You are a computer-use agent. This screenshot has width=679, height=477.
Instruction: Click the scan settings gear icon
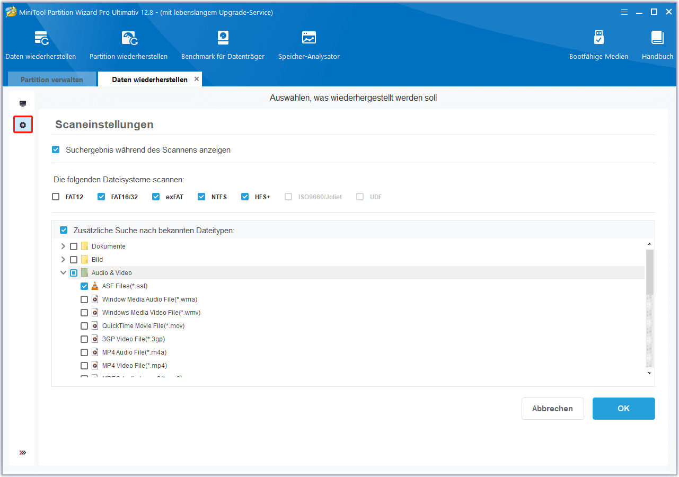(23, 125)
